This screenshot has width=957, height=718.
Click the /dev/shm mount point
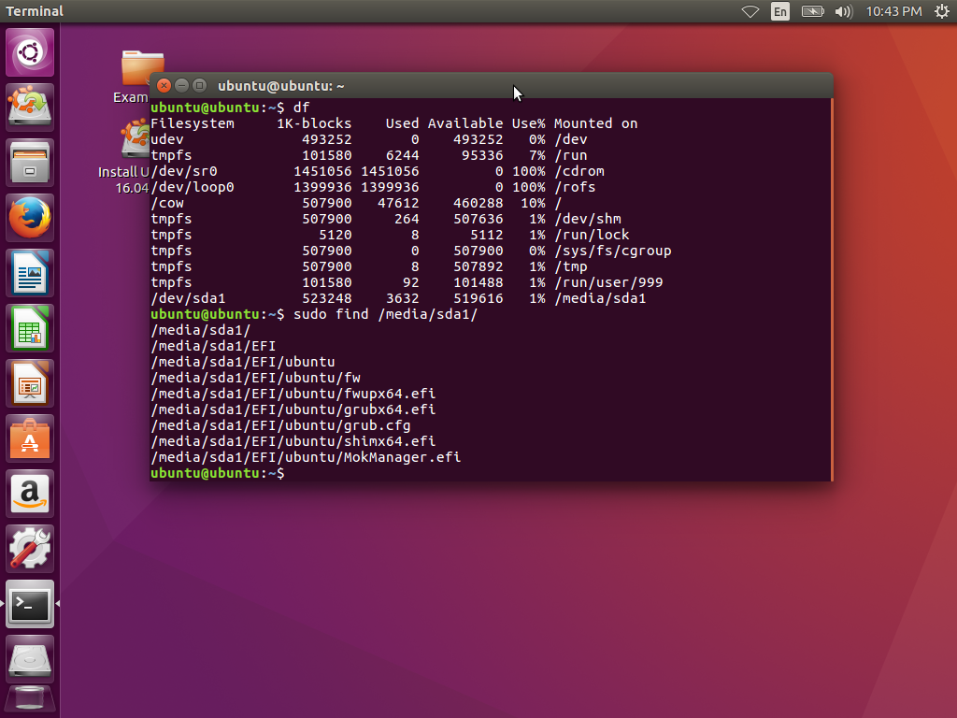pos(588,219)
